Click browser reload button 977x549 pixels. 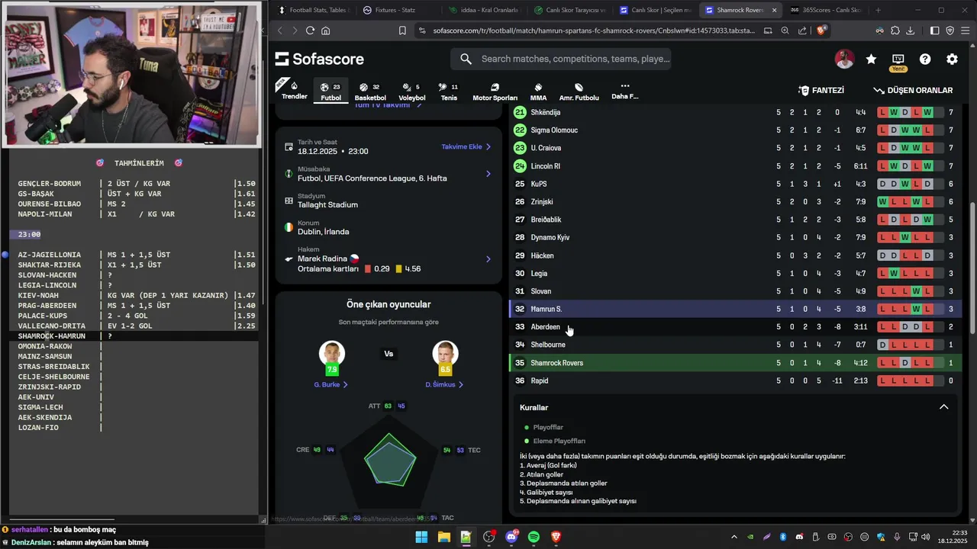pos(310,30)
